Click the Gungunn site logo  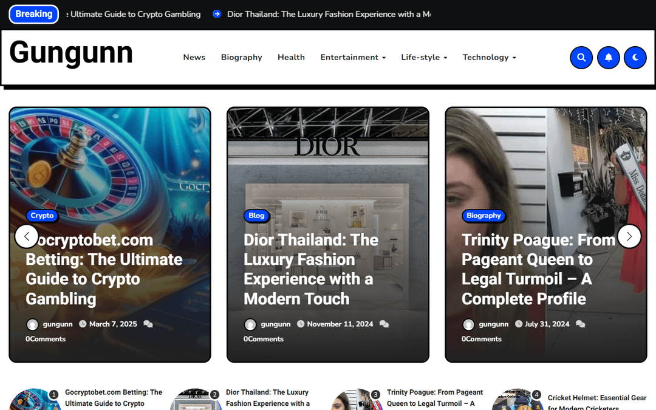(71, 53)
